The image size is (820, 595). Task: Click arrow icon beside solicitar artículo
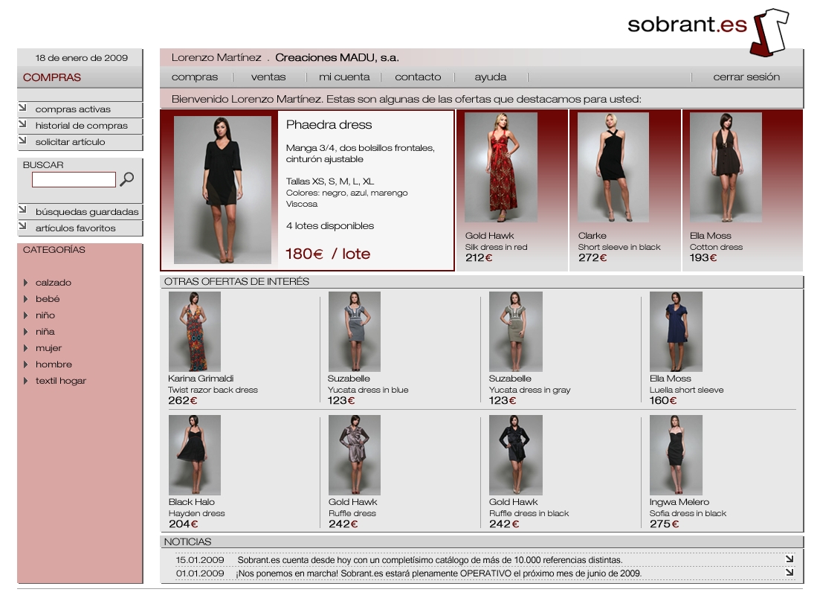pyautogui.click(x=22, y=141)
